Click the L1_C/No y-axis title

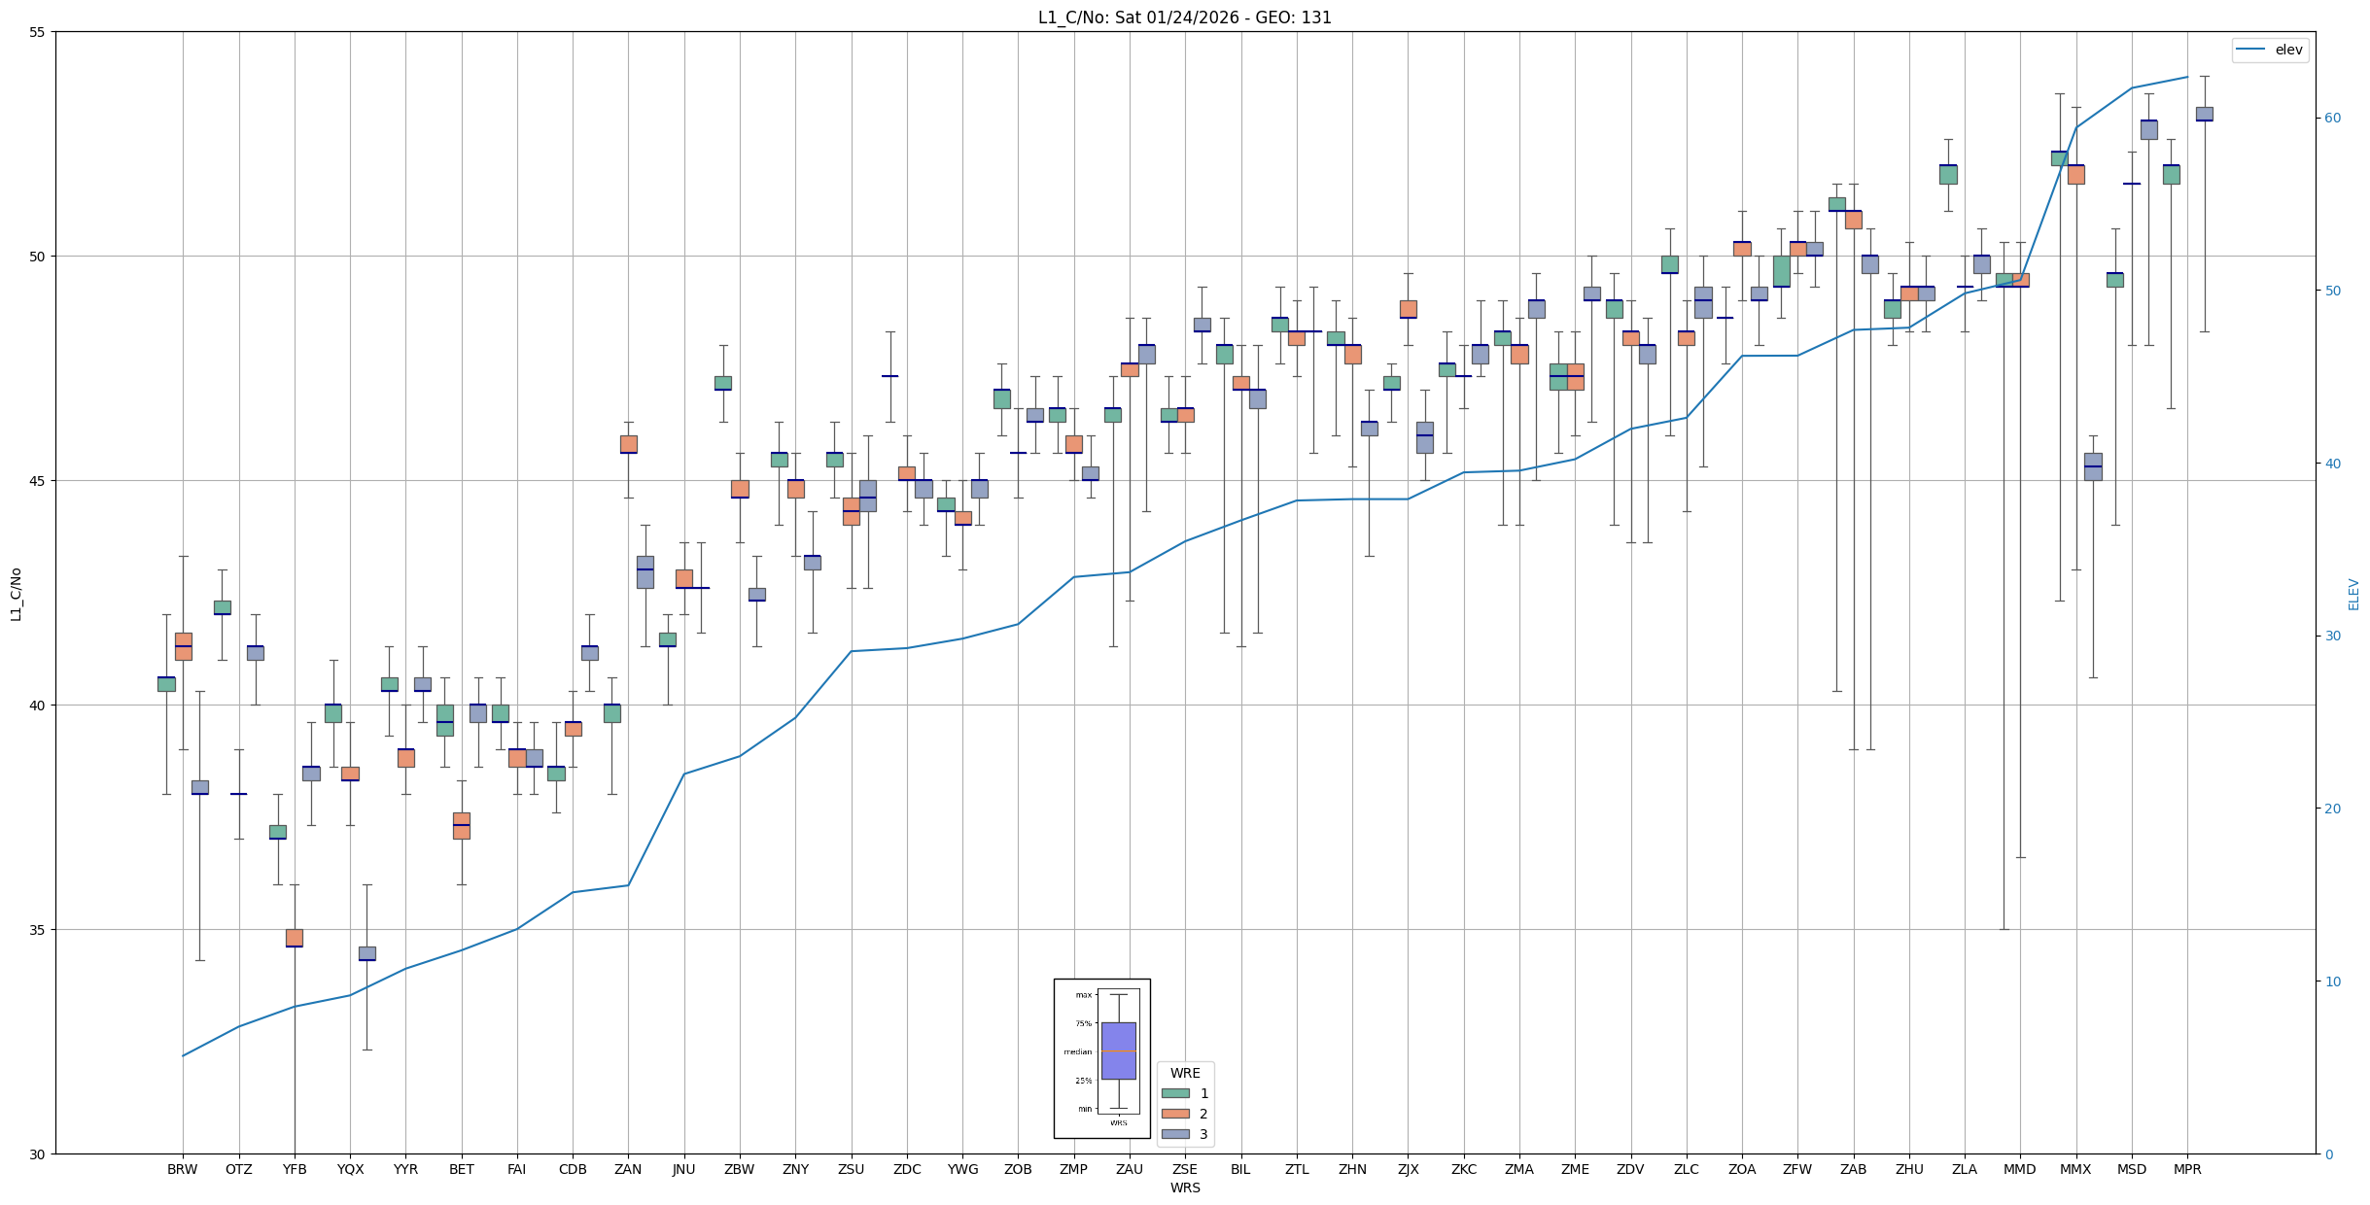tap(16, 594)
